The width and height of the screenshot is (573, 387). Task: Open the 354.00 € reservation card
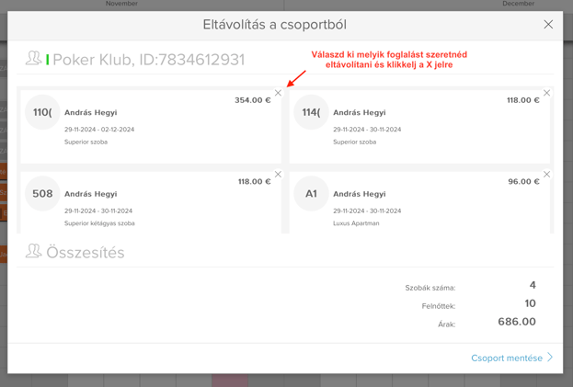pos(151,127)
